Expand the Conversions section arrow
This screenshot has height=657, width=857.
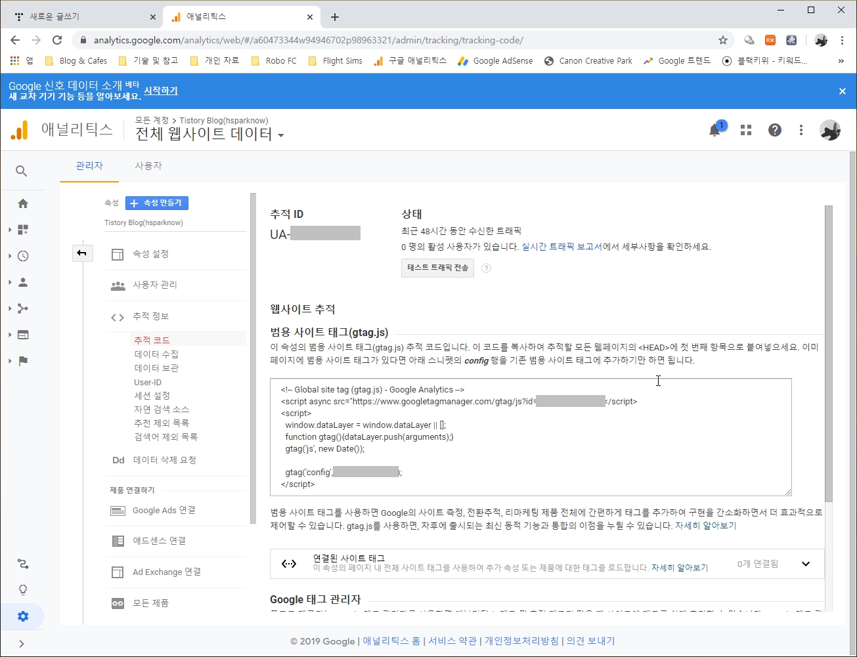click(x=10, y=361)
